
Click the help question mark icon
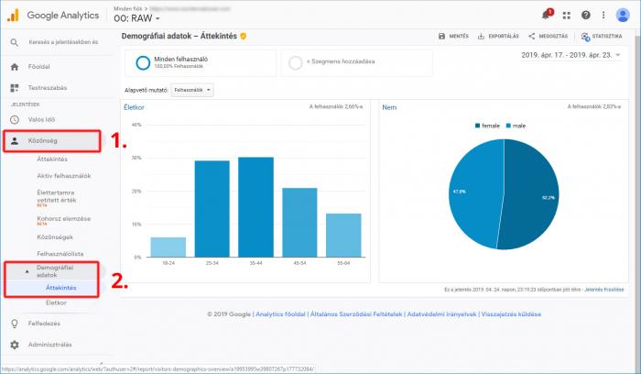(x=585, y=16)
